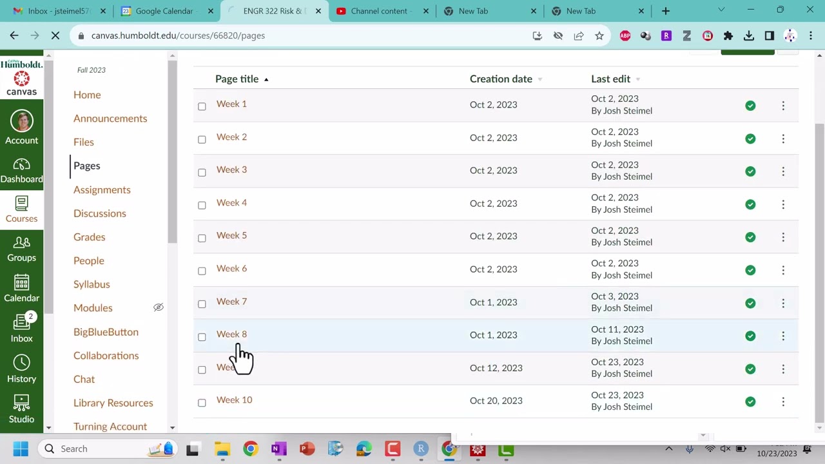
Task: Open Chrome downloads toolbar icon
Action: click(749, 35)
